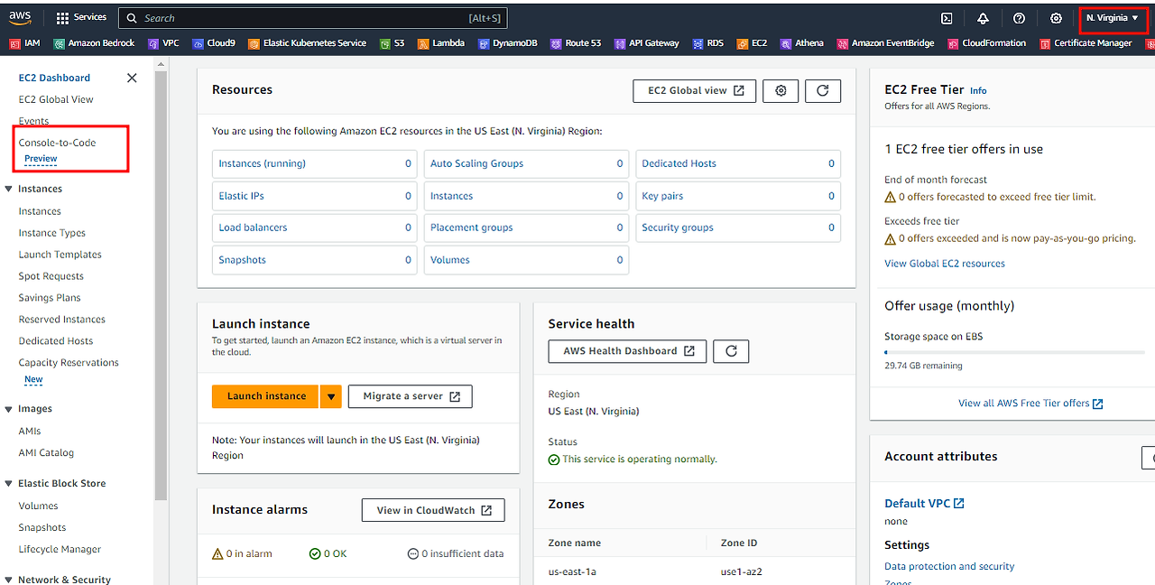Viewport: 1155px width, 585px height.
Task: Open the top bar settings gear
Action: (x=1056, y=18)
